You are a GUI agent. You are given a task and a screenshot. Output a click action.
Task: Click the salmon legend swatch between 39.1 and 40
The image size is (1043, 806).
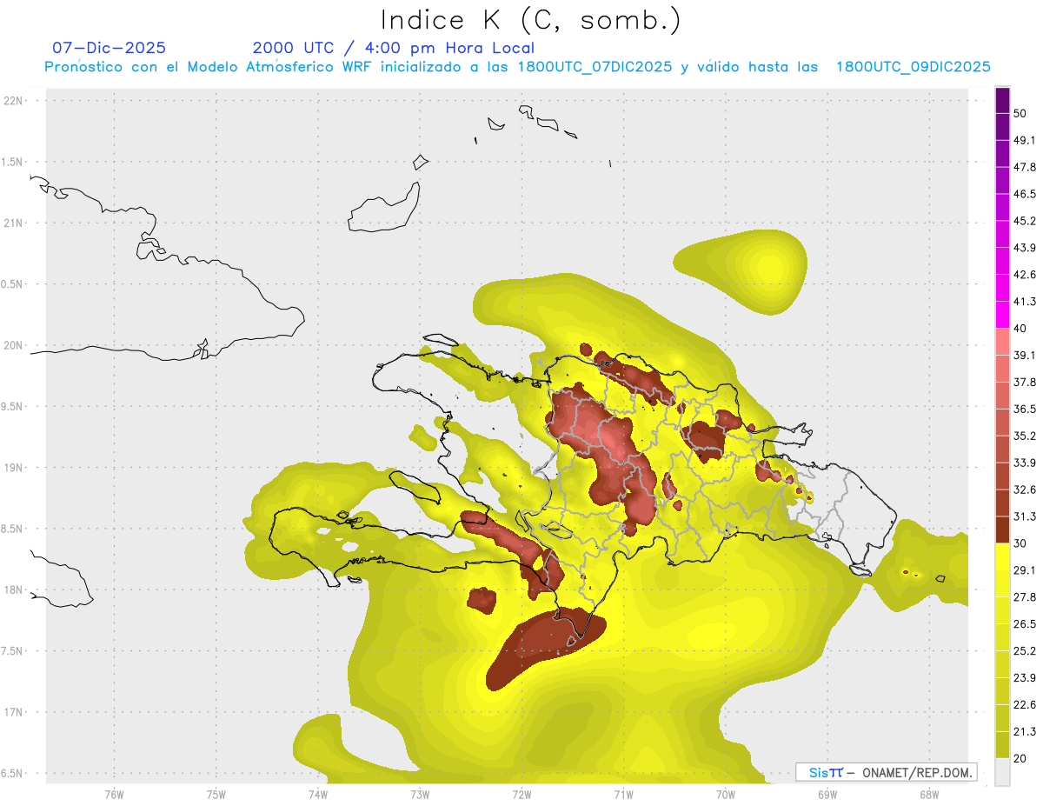click(x=1002, y=342)
